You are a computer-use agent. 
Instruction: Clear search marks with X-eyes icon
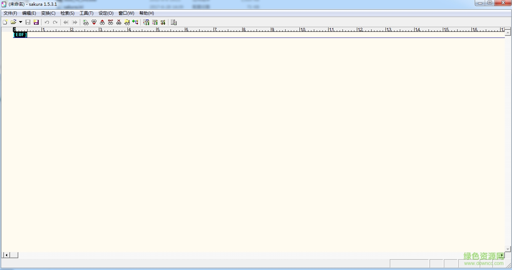tap(119, 22)
